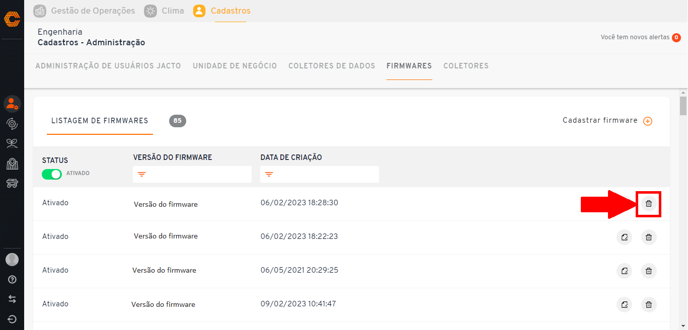Screen dimensions: 688x330
Task: Switch to Administração de Usuários Jacto tab
Action: click(108, 66)
